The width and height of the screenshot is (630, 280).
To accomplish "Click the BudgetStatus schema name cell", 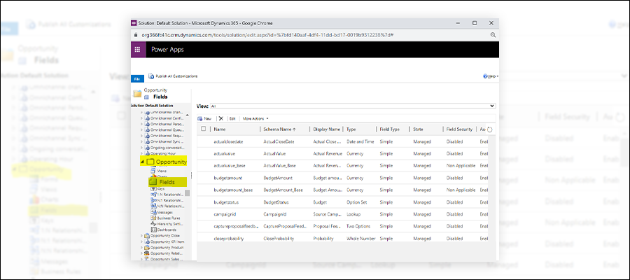I will point(276,202).
